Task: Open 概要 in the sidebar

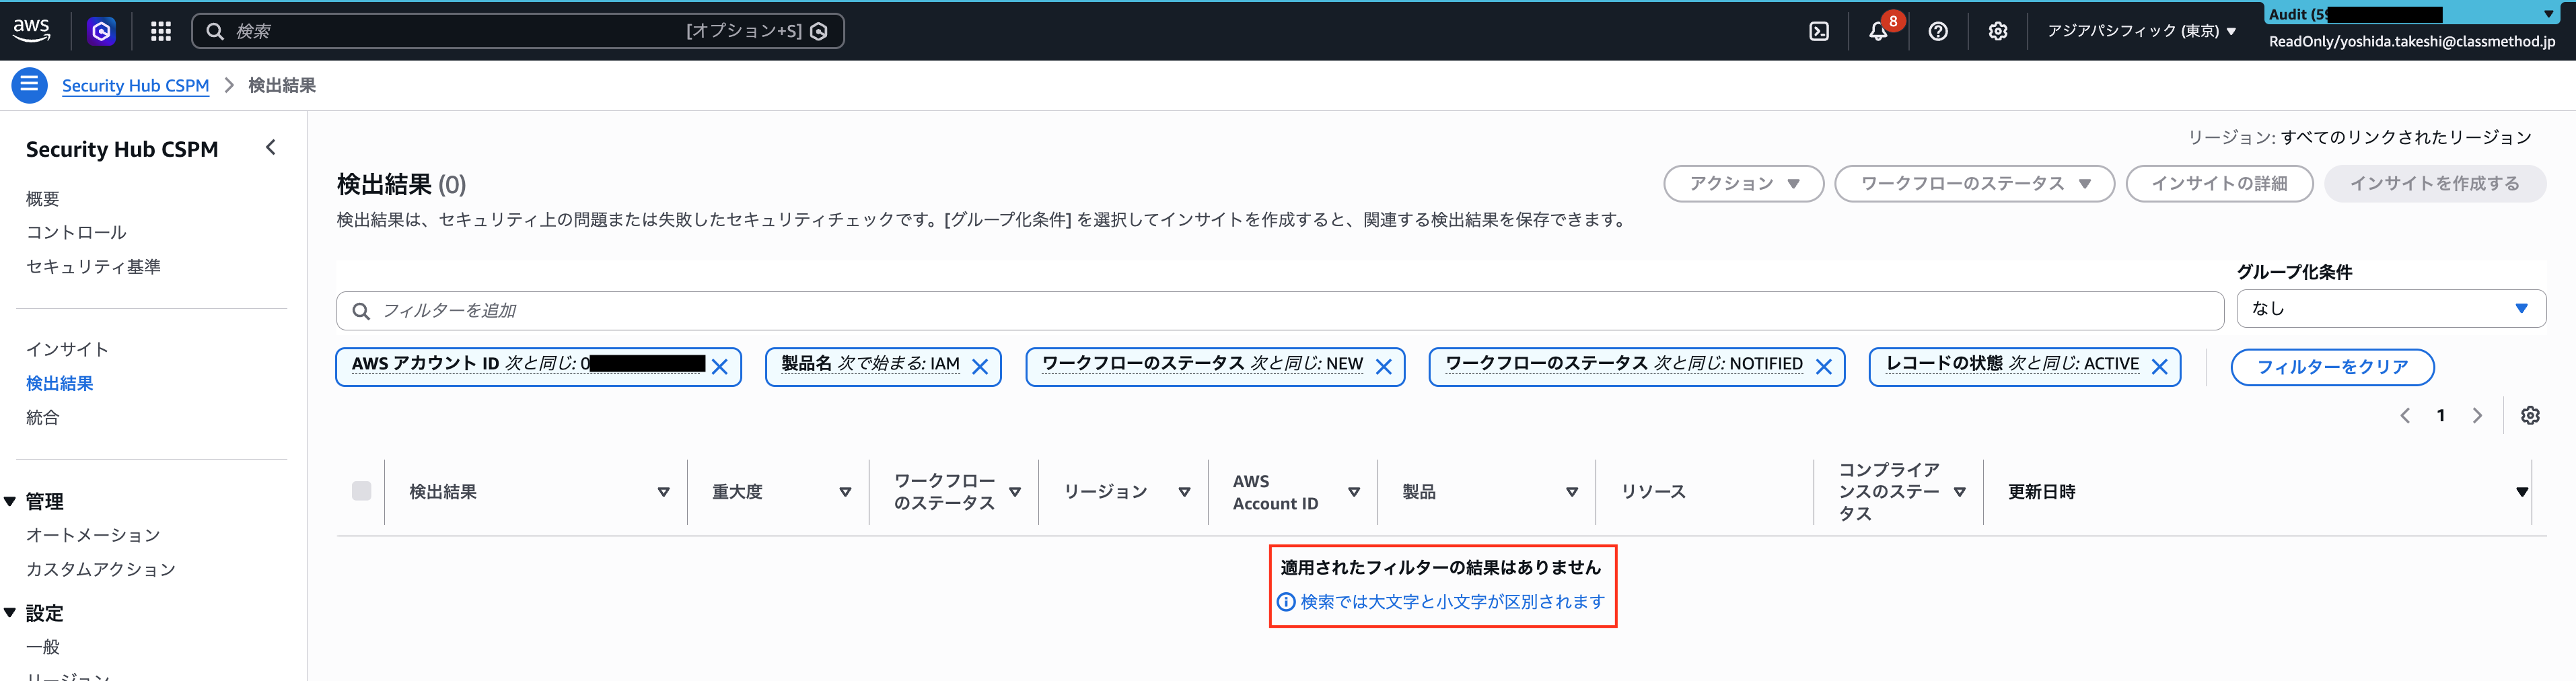Action: 43,199
